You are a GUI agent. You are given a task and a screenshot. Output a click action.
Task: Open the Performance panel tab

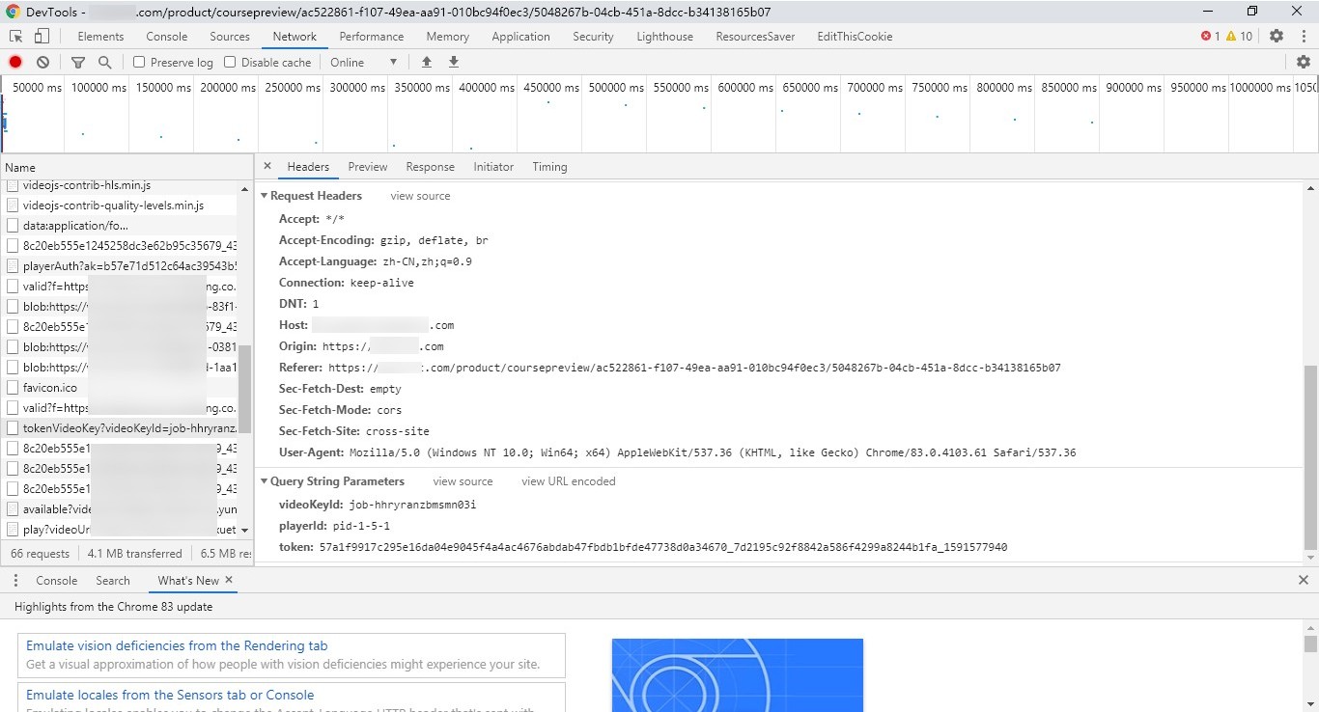(x=372, y=37)
